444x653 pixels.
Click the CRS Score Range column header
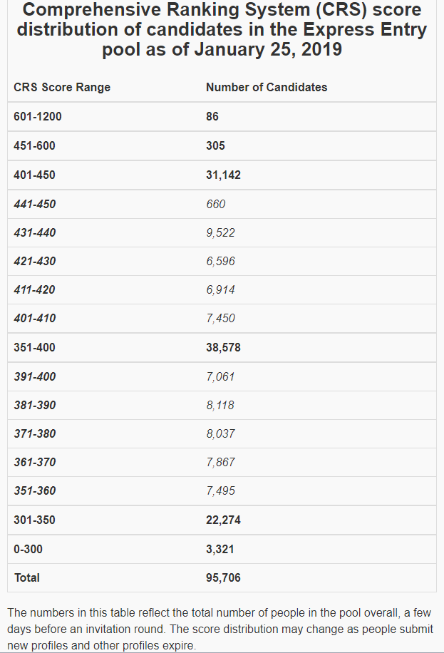[62, 88]
